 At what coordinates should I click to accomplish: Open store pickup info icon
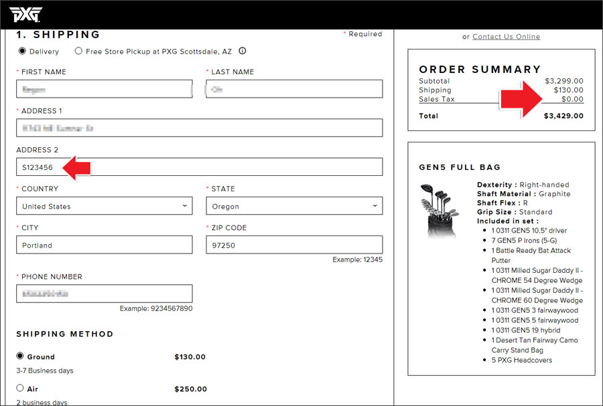pyautogui.click(x=243, y=51)
